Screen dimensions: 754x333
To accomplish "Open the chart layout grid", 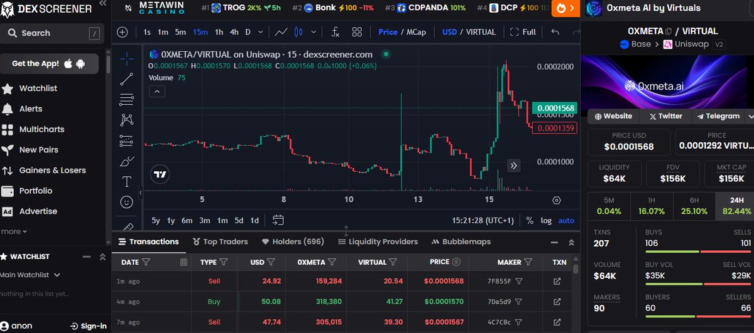I will (x=357, y=32).
